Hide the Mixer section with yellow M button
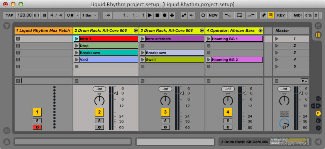Screen dimensions: 325x149 [318, 113]
